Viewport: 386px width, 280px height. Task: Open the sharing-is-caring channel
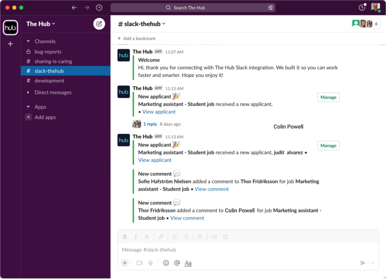coord(66,61)
